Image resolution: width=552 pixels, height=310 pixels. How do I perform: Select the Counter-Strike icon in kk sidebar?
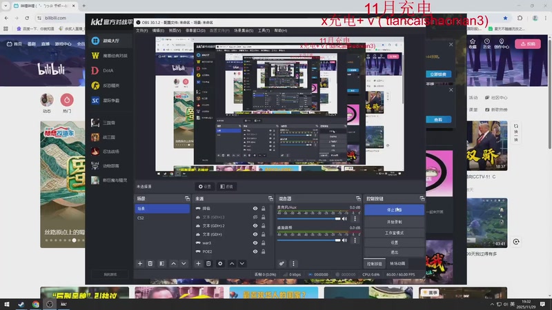(95, 85)
